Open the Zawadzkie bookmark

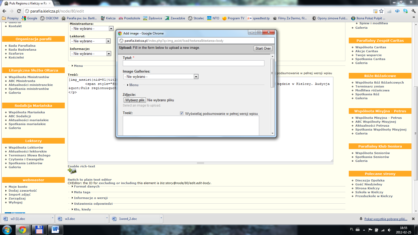(x=175, y=18)
